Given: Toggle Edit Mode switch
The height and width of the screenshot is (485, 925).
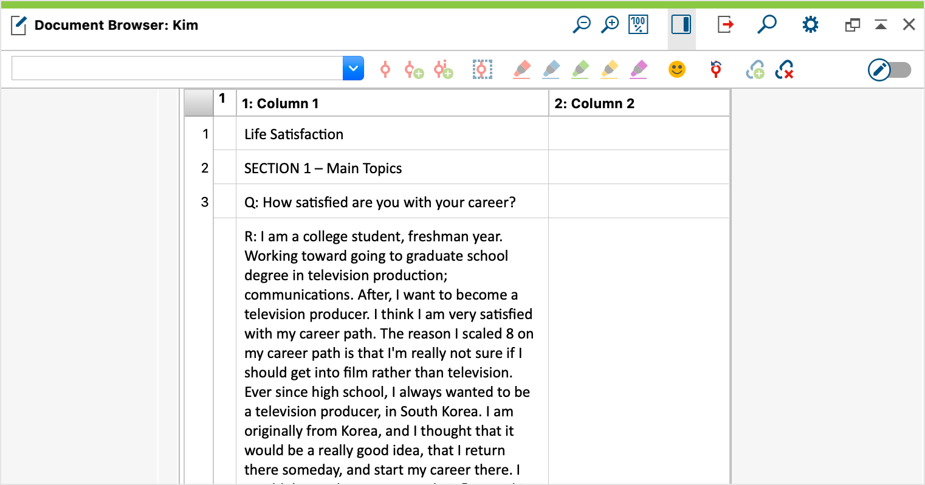Looking at the screenshot, I should coord(890,70).
